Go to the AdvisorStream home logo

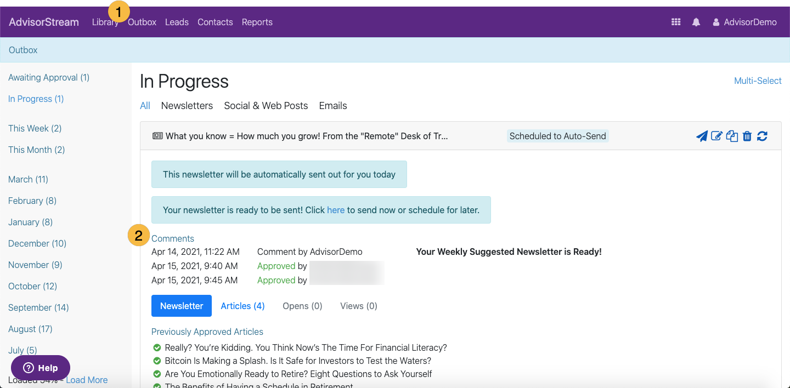point(44,22)
